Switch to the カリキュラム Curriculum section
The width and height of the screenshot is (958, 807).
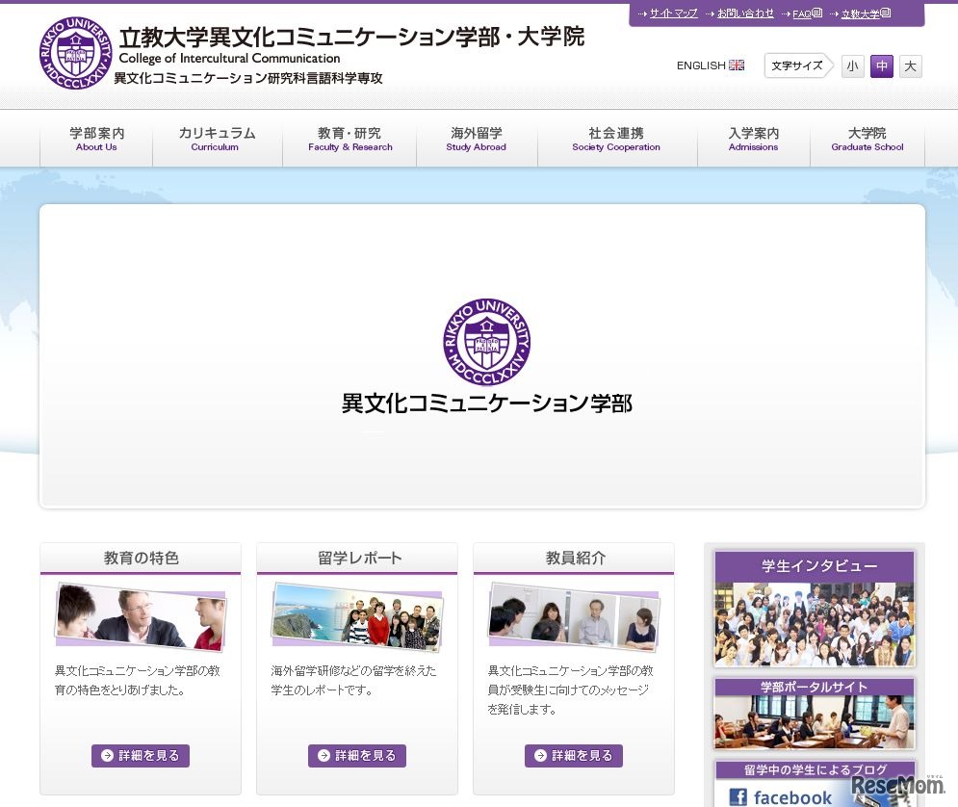point(214,141)
